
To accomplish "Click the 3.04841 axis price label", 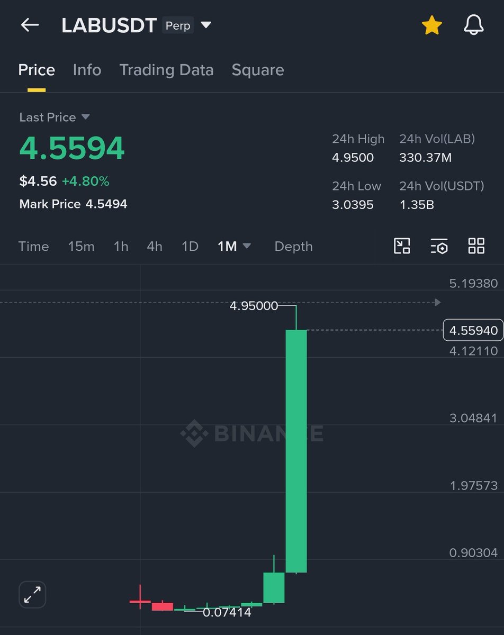I will 473,418.
